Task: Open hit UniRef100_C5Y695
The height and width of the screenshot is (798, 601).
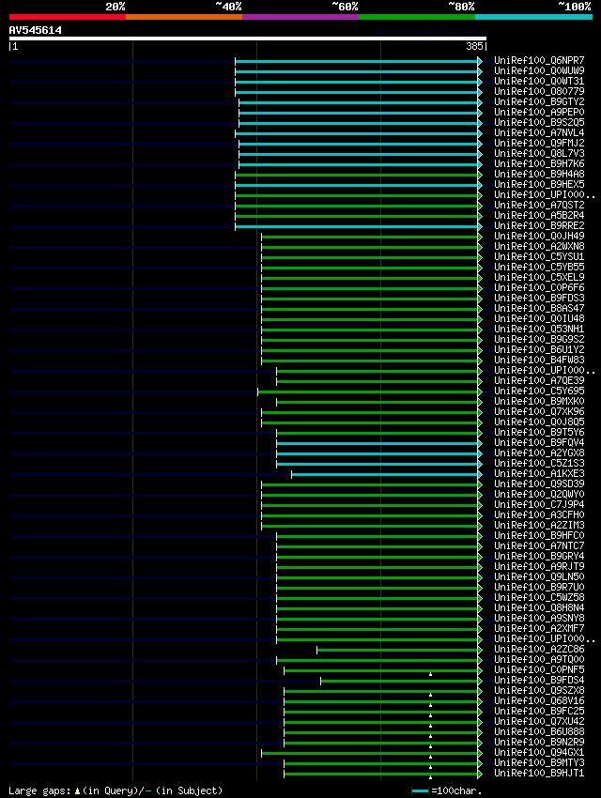Action: (x=539, y=391)
